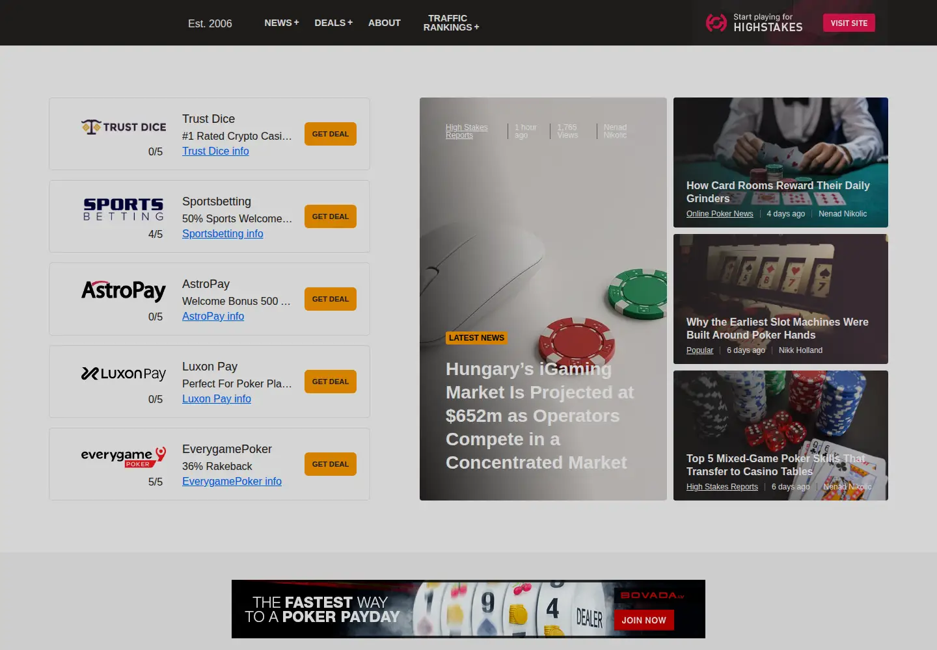Open the EverygamePoker info link

(x=232, y=481)
